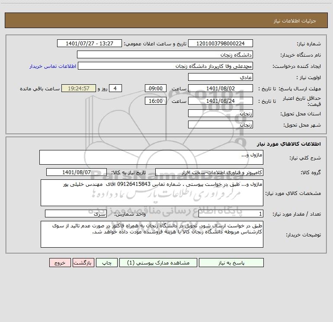Click the response deadline time 09:00
This screenshot has height=322, width=333.
155,88
